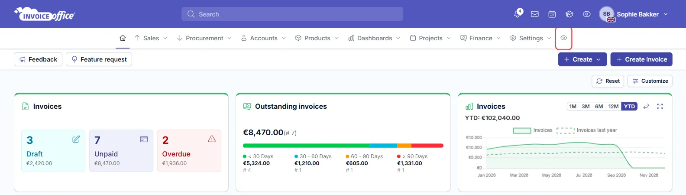Focus the Search input field

point(292,14)
